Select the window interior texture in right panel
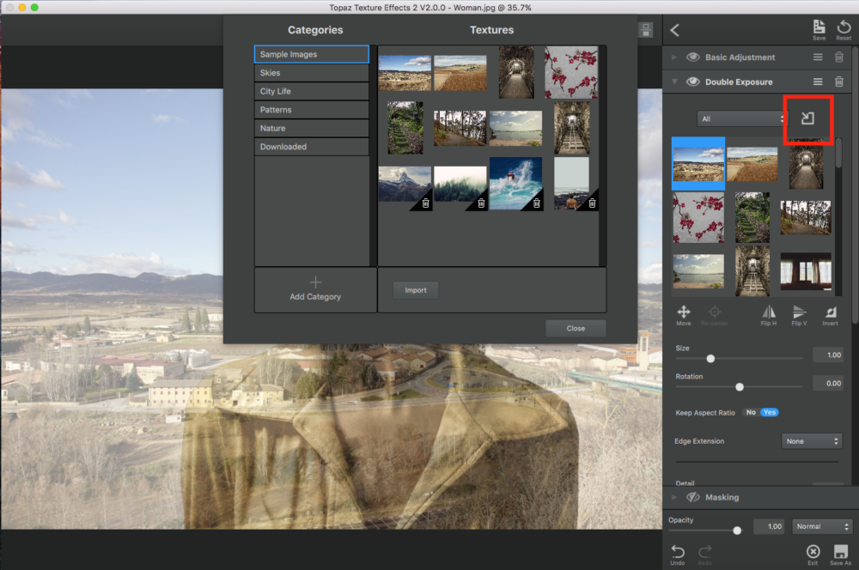859x570 pixels. (806, 271)
